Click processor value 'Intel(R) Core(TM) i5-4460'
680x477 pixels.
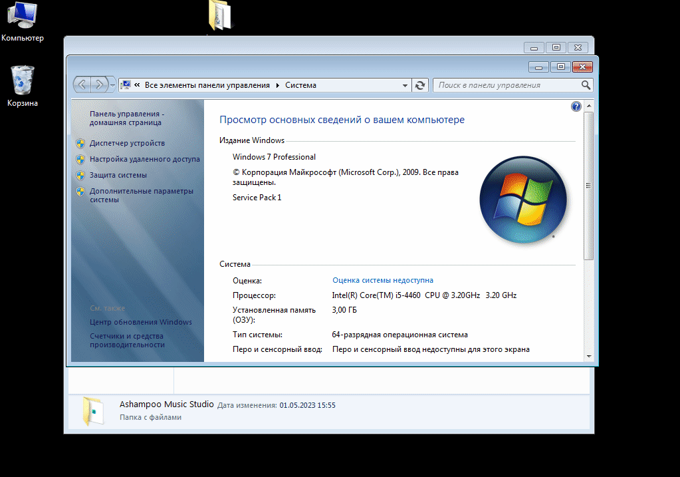(x=376, y=295)
